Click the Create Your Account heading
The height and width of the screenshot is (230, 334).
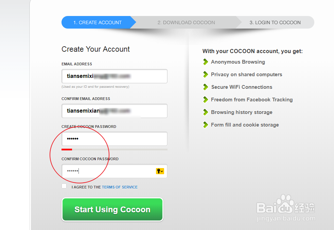tap(95, 49)
